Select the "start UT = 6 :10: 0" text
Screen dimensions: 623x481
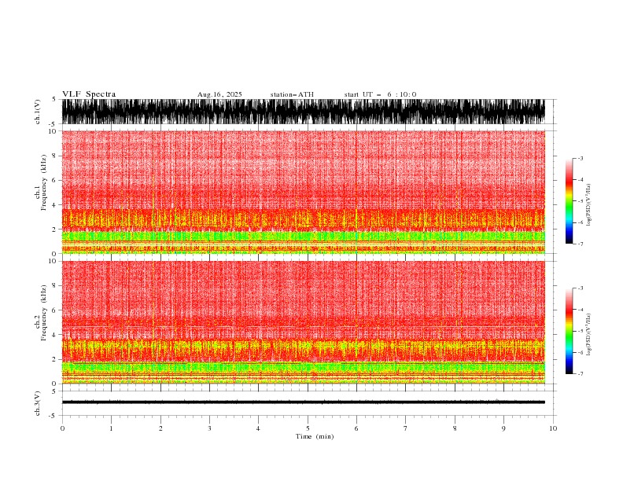[x=380, y=94]
